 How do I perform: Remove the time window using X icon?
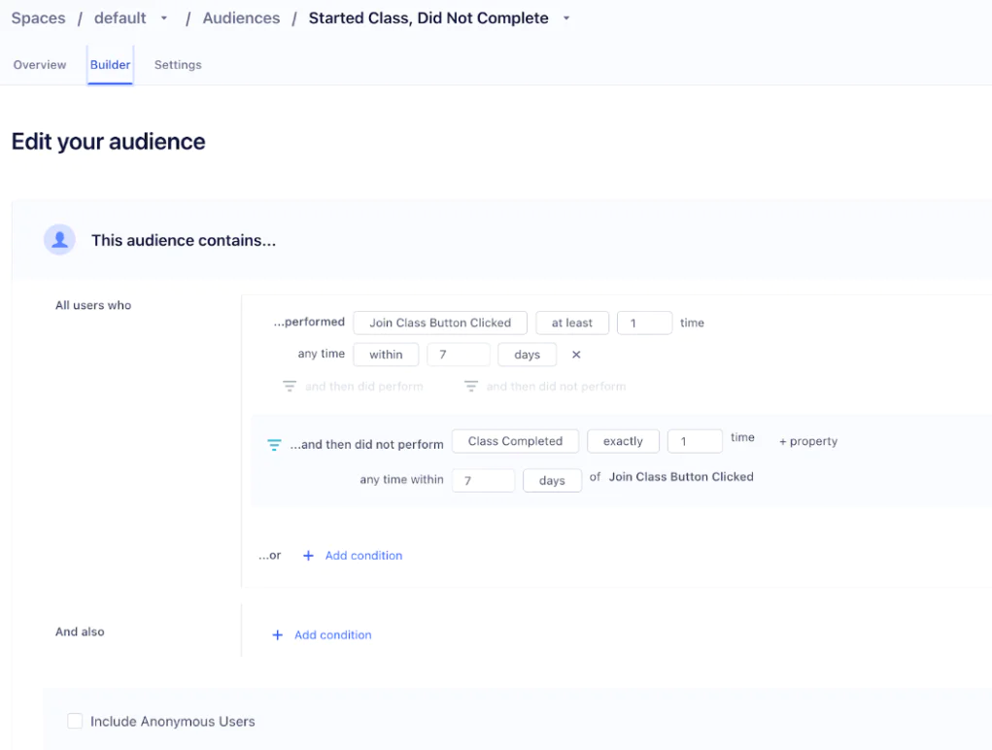(x=576, y=355)
